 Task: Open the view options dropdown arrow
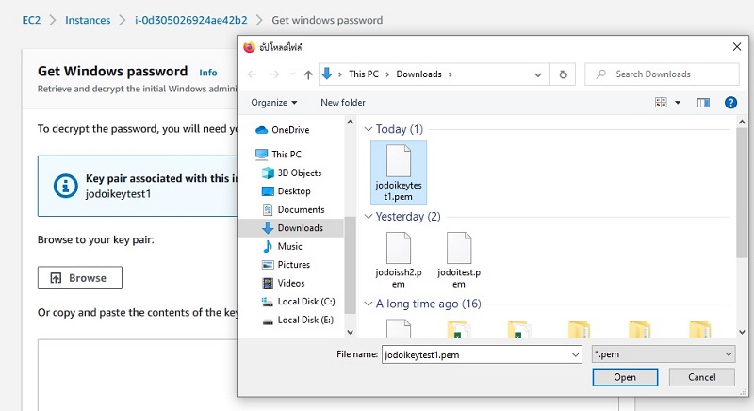click(678, 102)
